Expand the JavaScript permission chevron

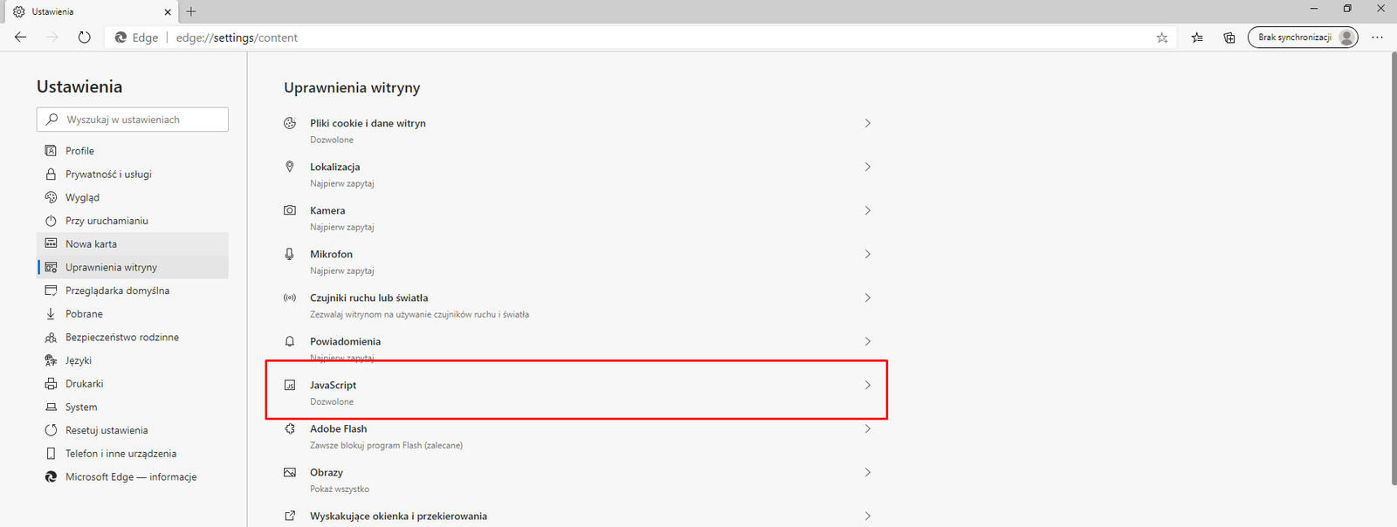[x=867, y=385]
